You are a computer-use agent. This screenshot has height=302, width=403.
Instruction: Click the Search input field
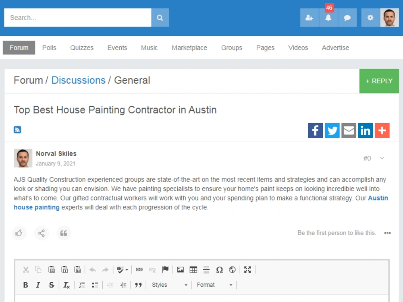[x=78, y=17]
